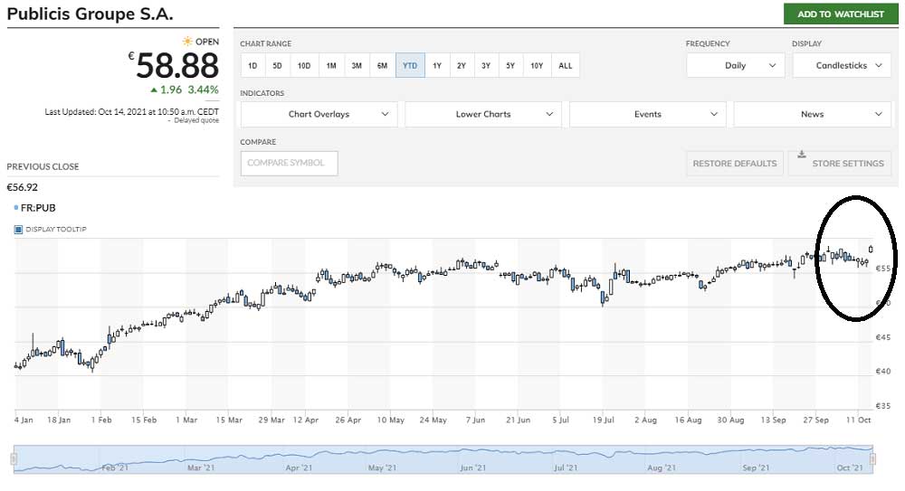Add Publicis Groupe to watchlist
Image resolution: width=905 pixels, height=491 pixels.
tap(841, 14)
